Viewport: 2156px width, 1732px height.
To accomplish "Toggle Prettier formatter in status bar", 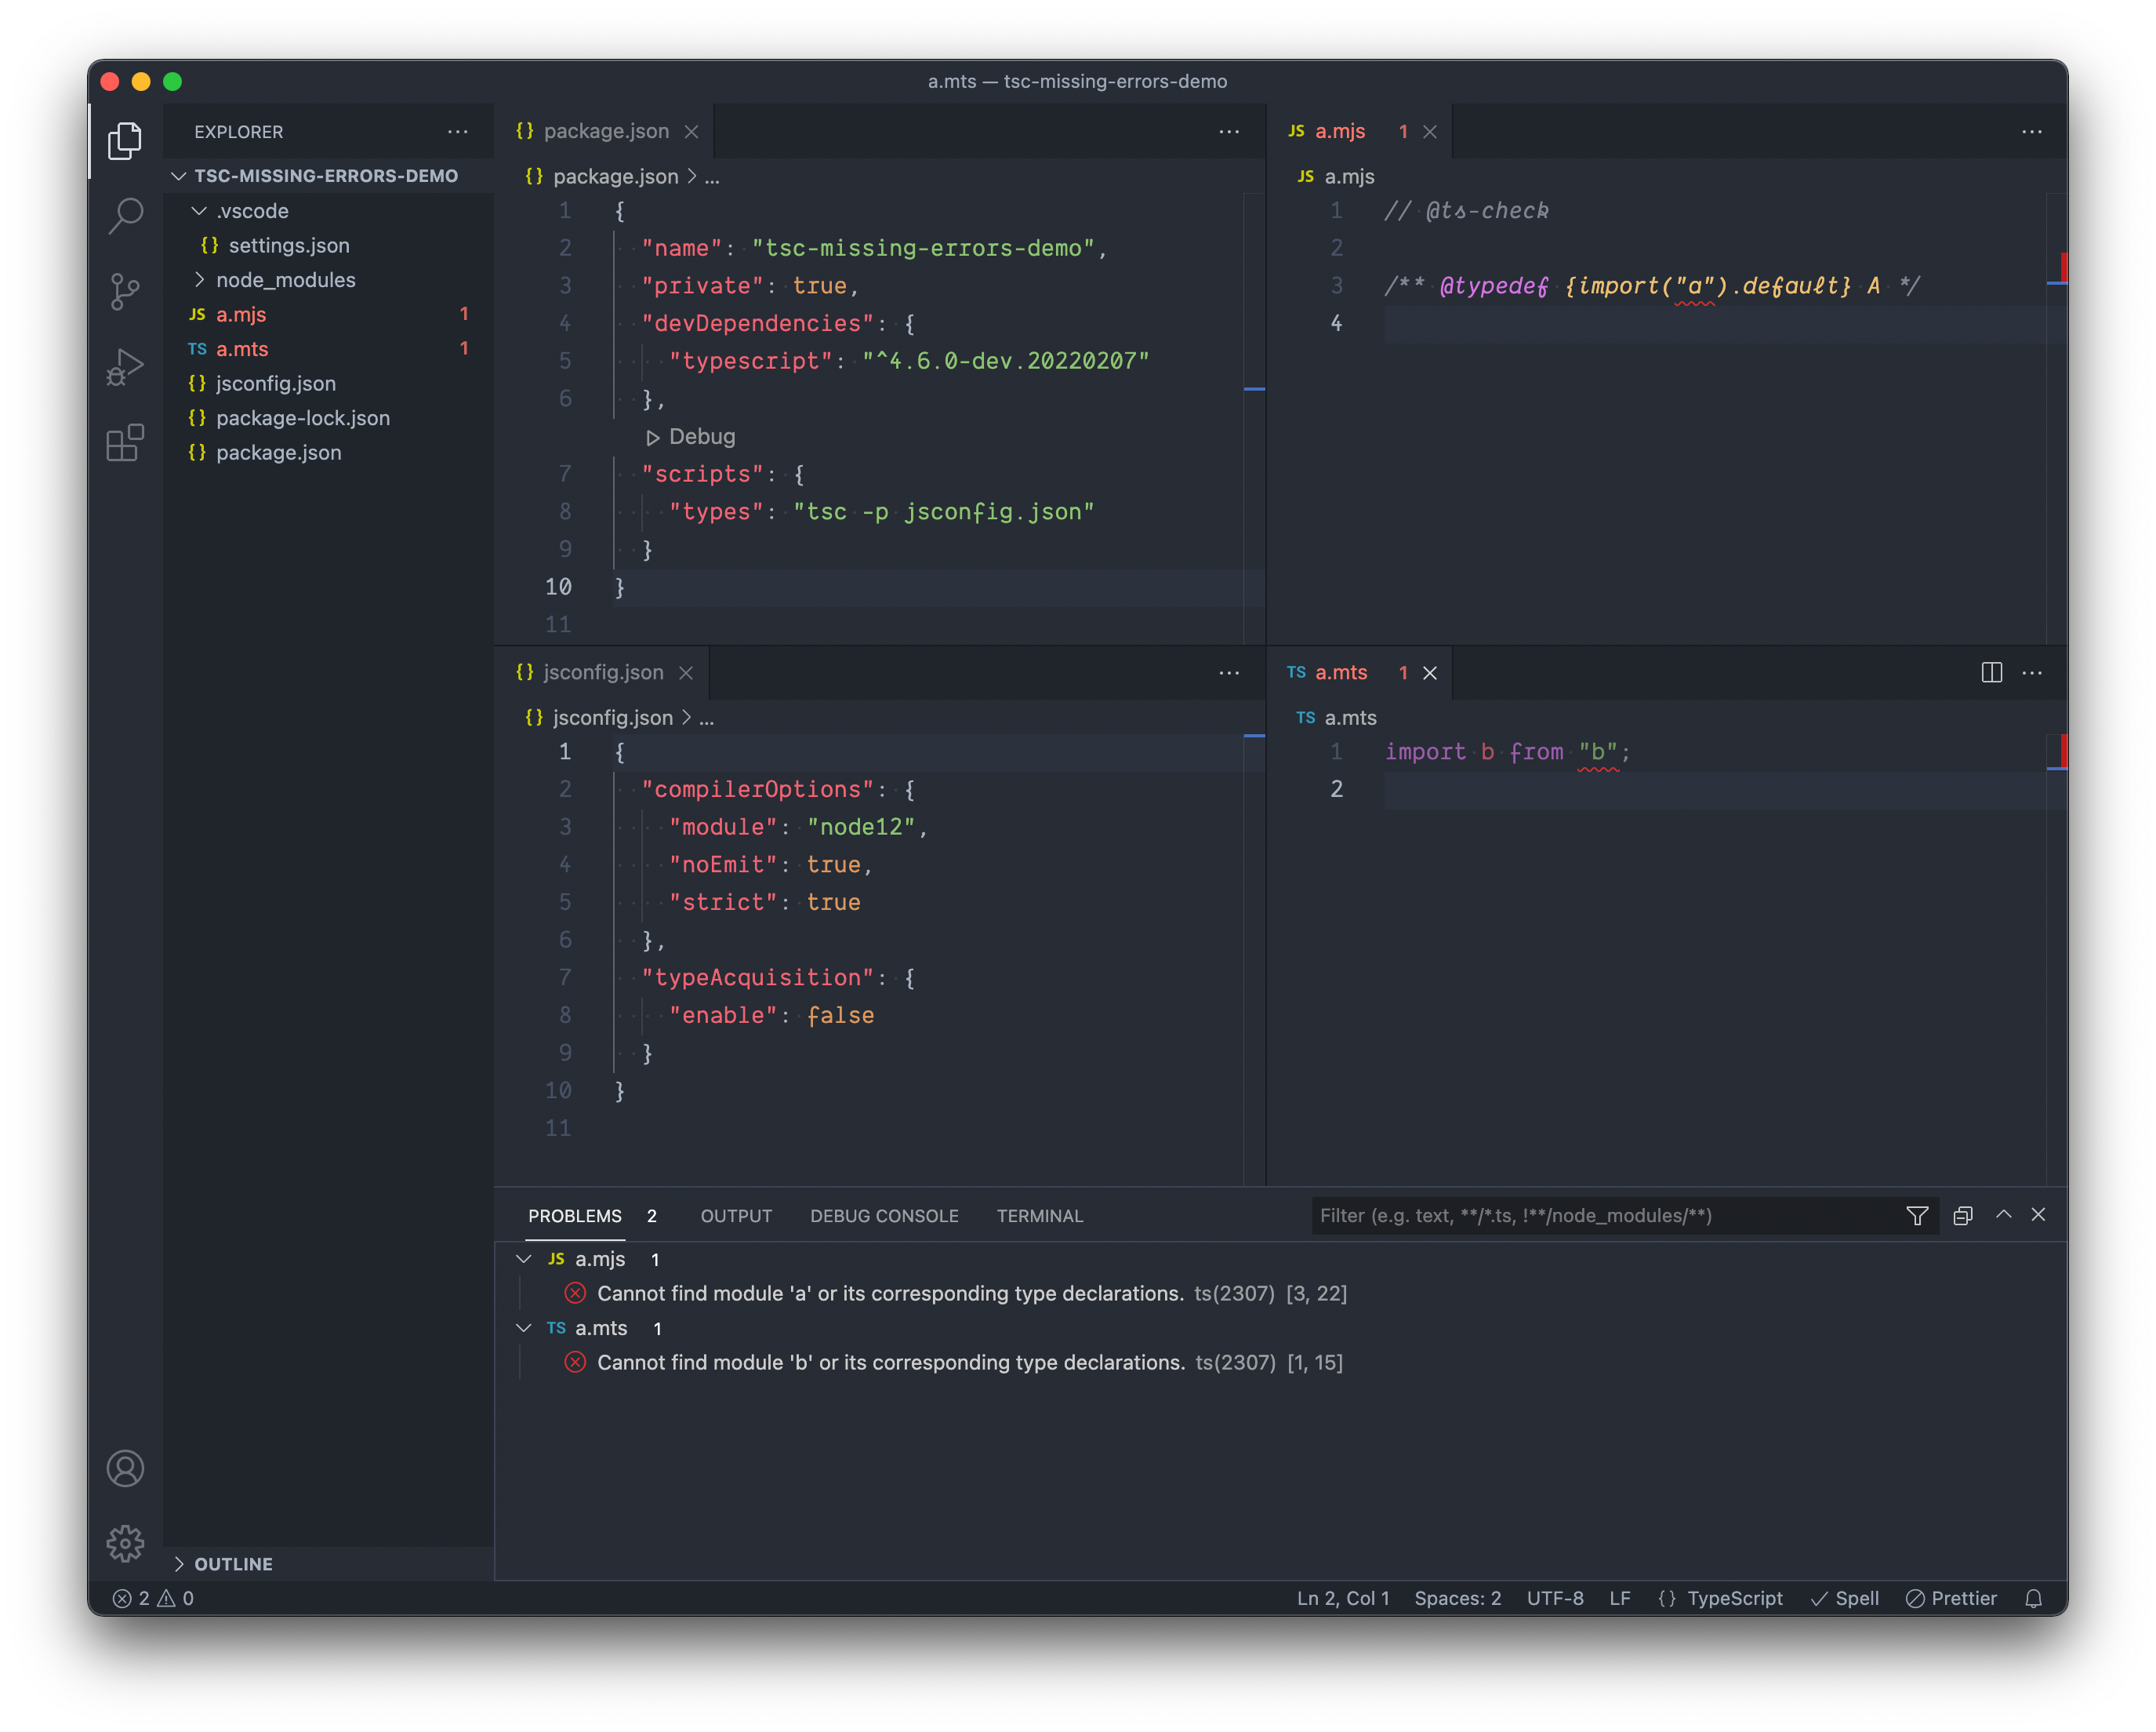I will tap(1951, 1598).
